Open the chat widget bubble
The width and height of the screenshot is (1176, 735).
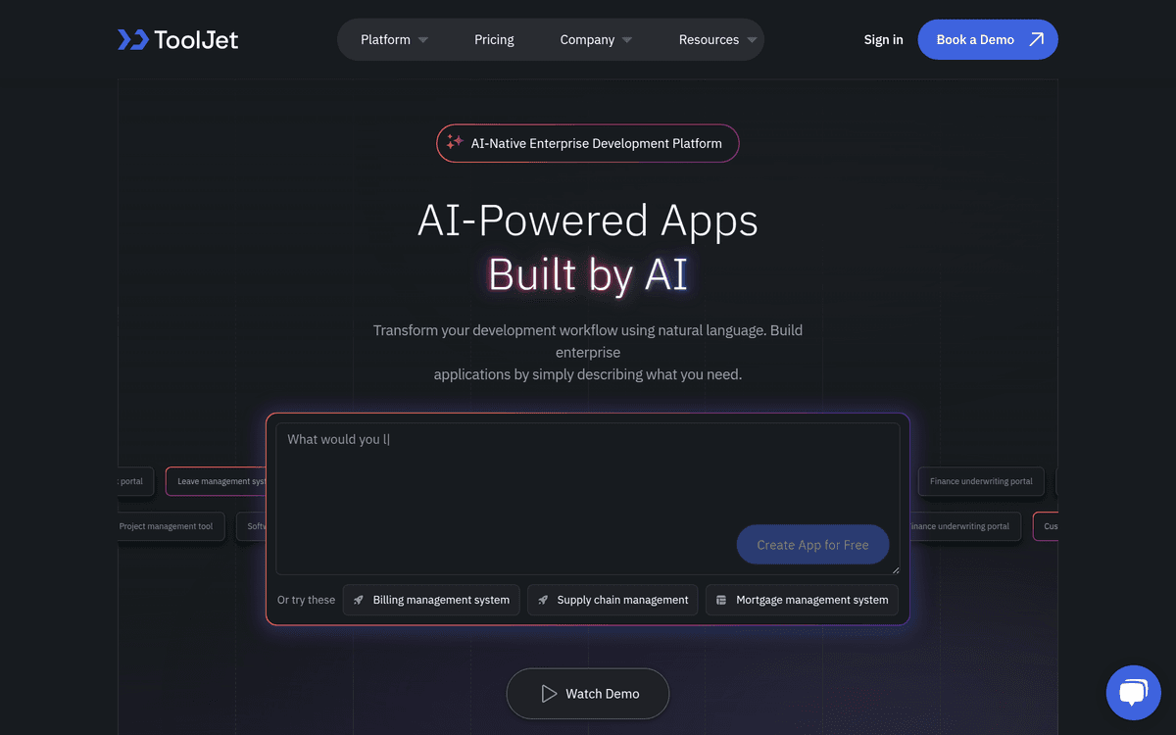pos(1133,693)
